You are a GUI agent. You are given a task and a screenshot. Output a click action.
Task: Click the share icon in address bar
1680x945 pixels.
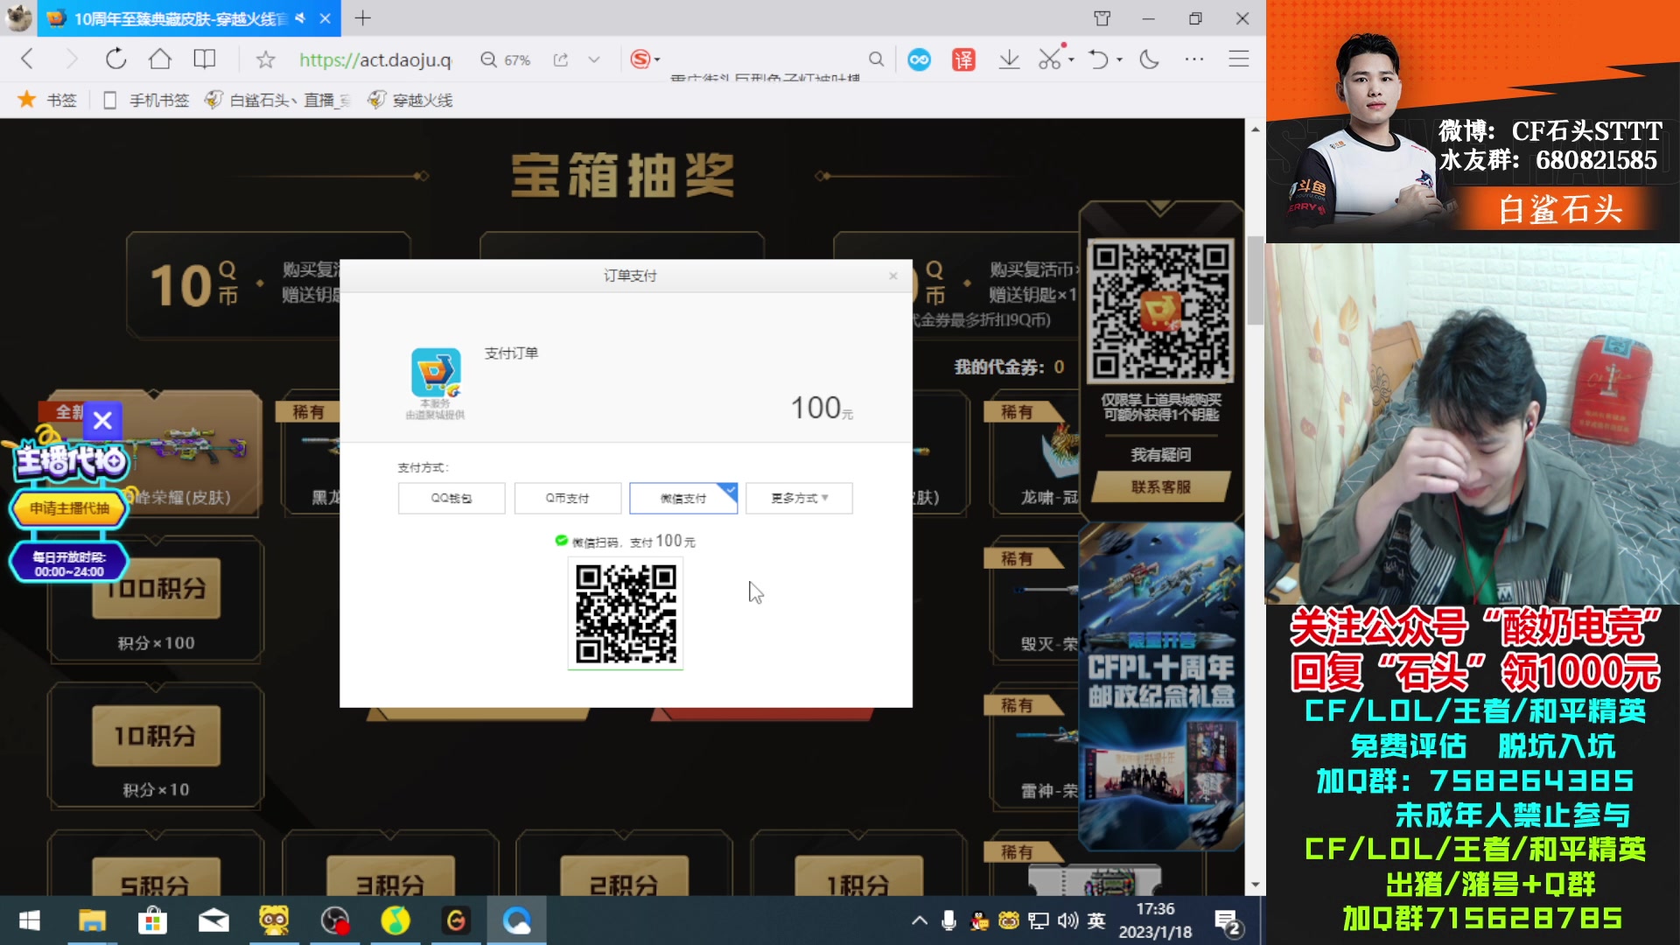tap(561, 59)
